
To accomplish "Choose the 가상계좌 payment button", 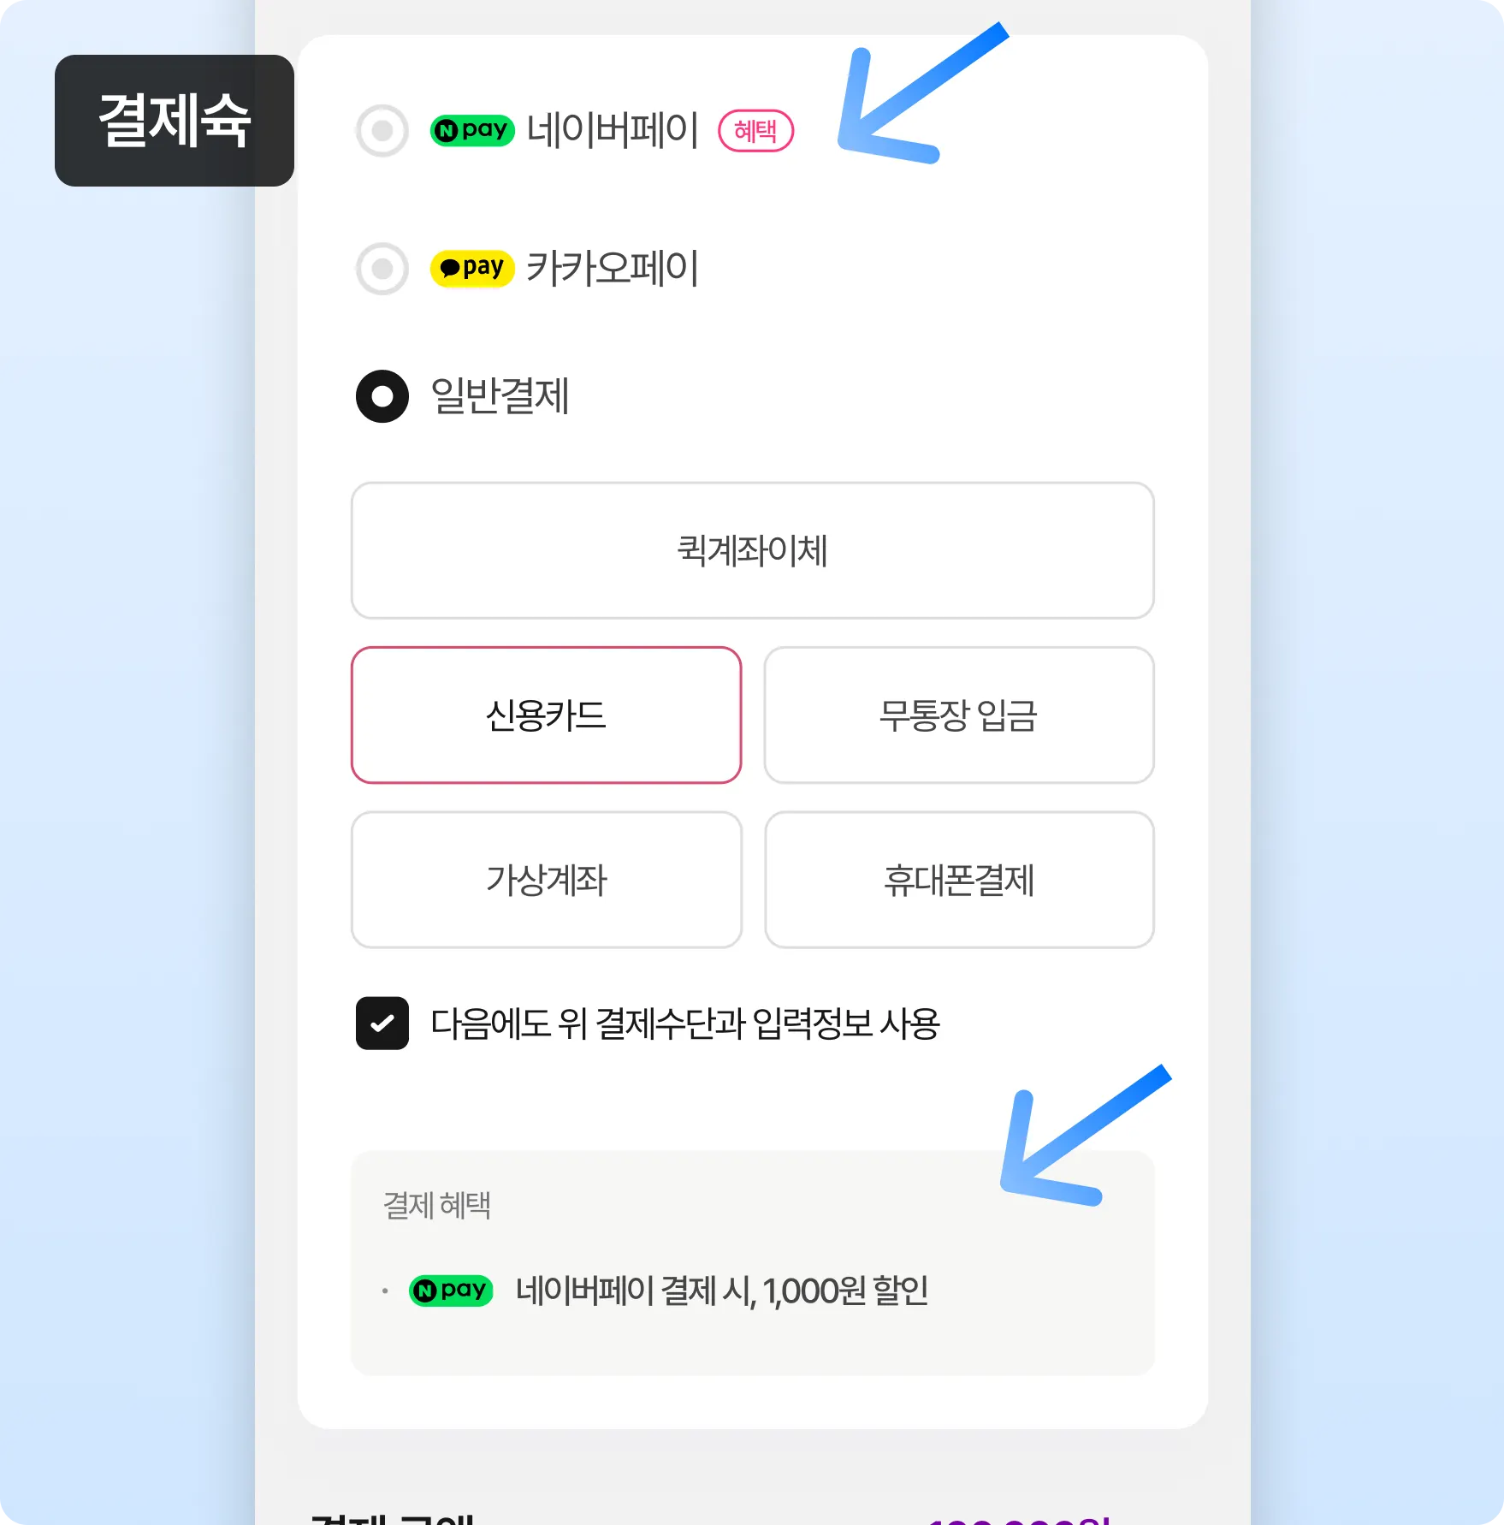I will coord(546,880).
